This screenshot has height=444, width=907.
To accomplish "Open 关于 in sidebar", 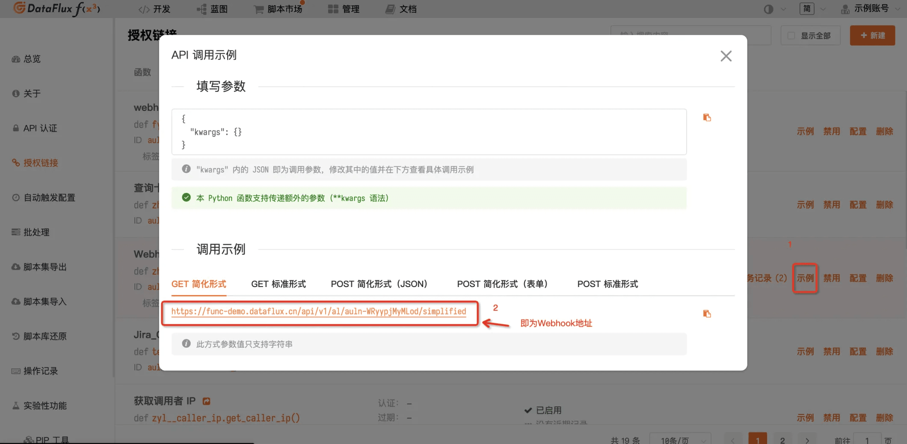I will (x=26, y=93).
